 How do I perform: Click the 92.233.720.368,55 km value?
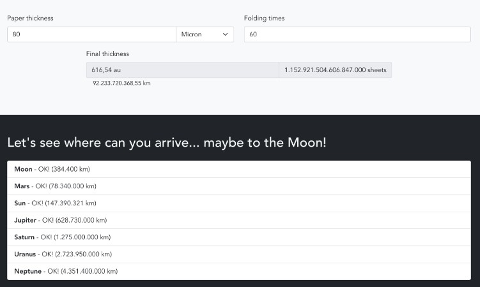[121, 83]
